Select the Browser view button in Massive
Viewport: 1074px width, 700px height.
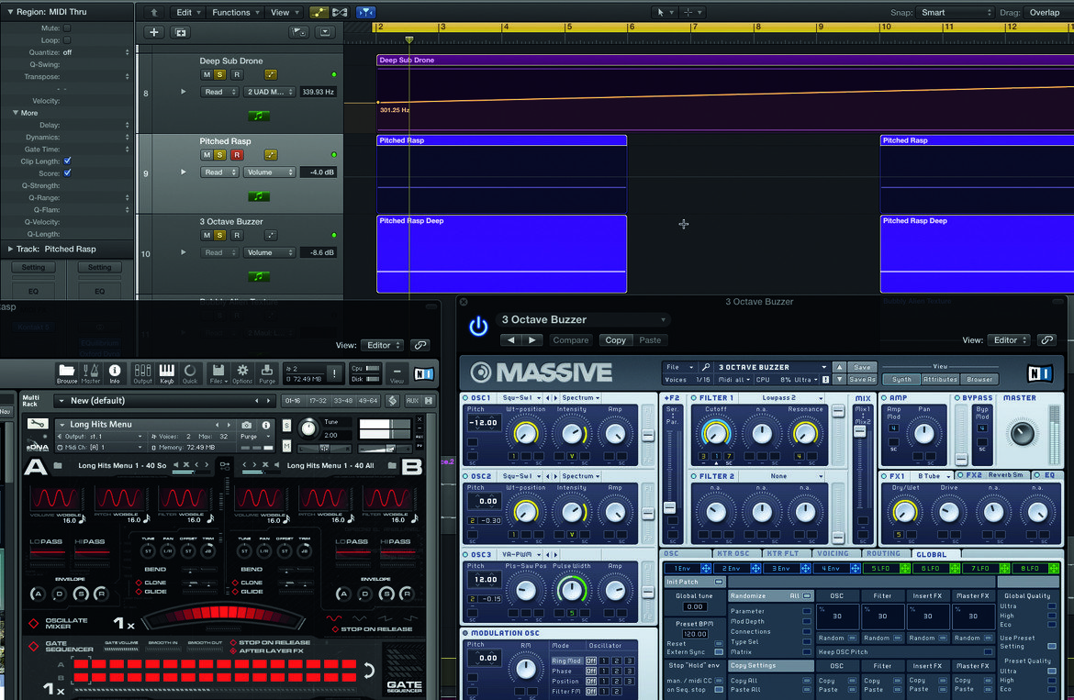[979, 379]
